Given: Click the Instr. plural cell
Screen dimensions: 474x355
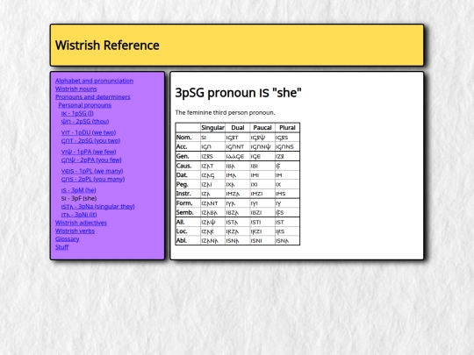Looking at the screenshot, I should pyautogui.click(x=288, y=194).
